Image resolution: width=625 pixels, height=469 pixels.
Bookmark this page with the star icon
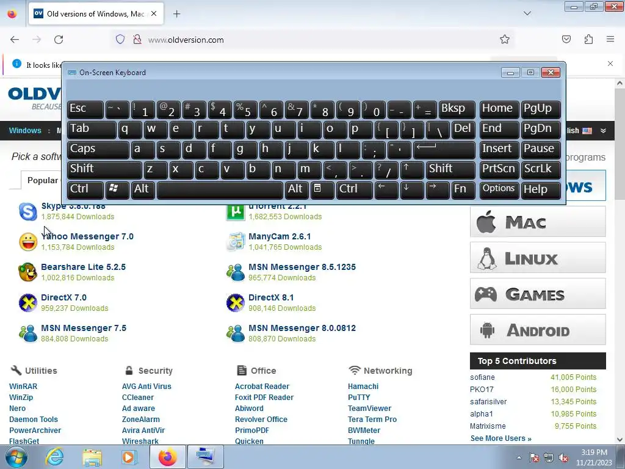pyautogui.click(x=505, y=40)
